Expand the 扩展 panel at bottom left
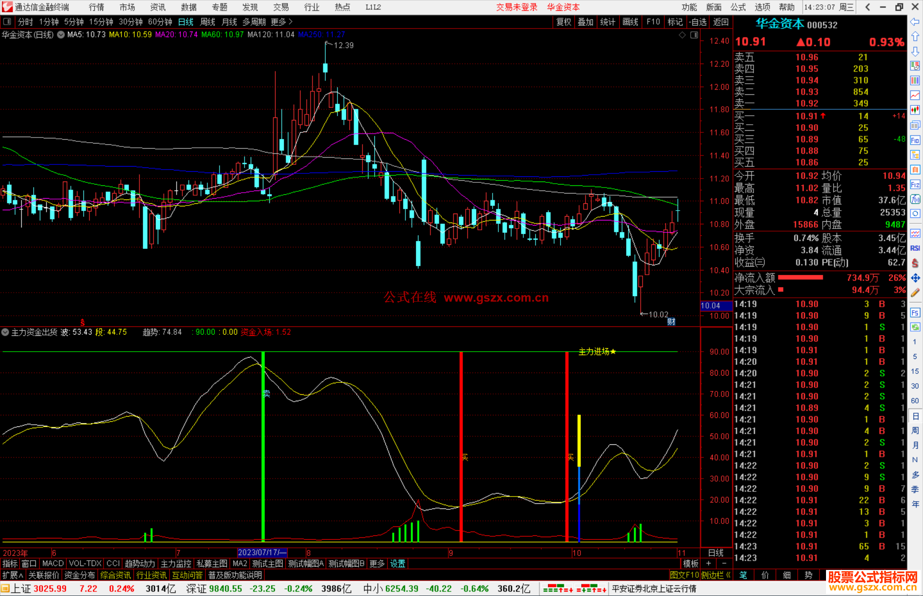 [x=12, y=575]
